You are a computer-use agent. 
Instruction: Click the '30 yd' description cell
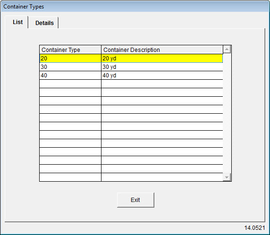(162, 67)
